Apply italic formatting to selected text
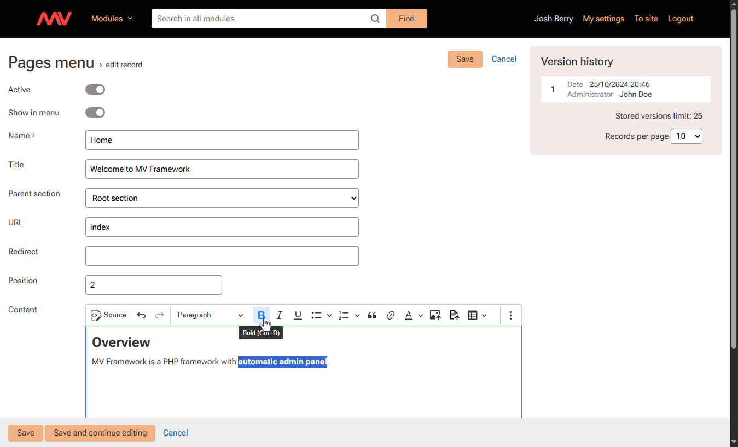Viewport: 738px width, 447px height. click(280, 315)
